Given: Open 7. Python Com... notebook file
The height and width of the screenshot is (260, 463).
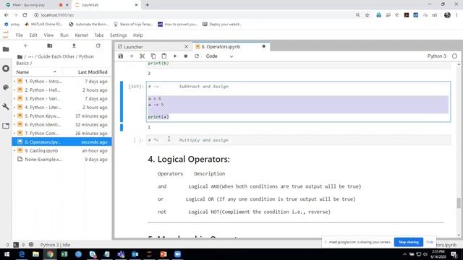Looking at the screenshot, I should 61,133.
